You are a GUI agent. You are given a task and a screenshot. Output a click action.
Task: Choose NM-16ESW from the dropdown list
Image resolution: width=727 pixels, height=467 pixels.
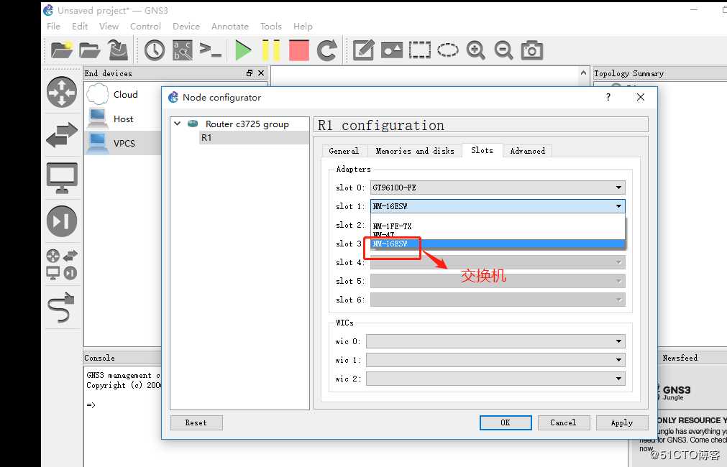tap(498, 244)
